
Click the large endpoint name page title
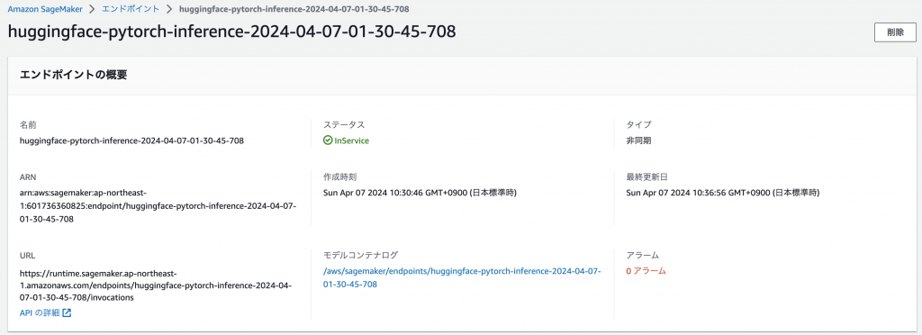pos(231,32)
